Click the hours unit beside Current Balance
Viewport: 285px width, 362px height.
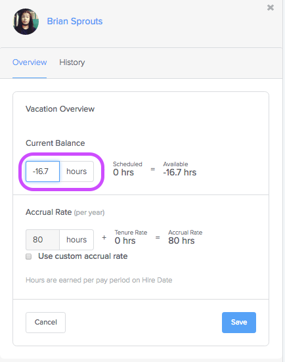[x=77, y=171]
